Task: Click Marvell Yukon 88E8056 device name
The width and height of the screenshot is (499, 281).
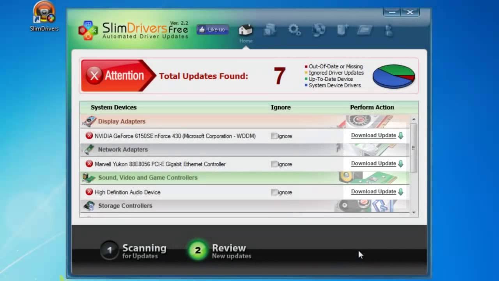Action: [160, 164]
